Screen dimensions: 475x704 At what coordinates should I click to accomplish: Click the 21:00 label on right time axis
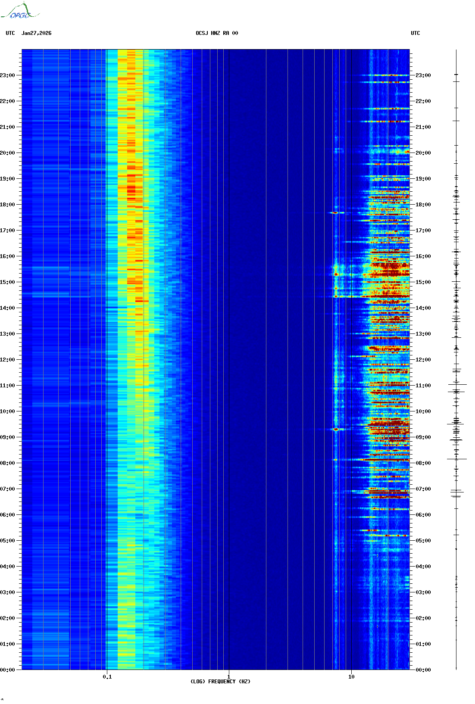coord(423,127)
